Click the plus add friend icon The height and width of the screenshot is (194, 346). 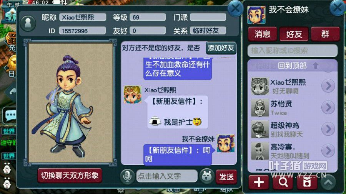(x=259, y=182)
